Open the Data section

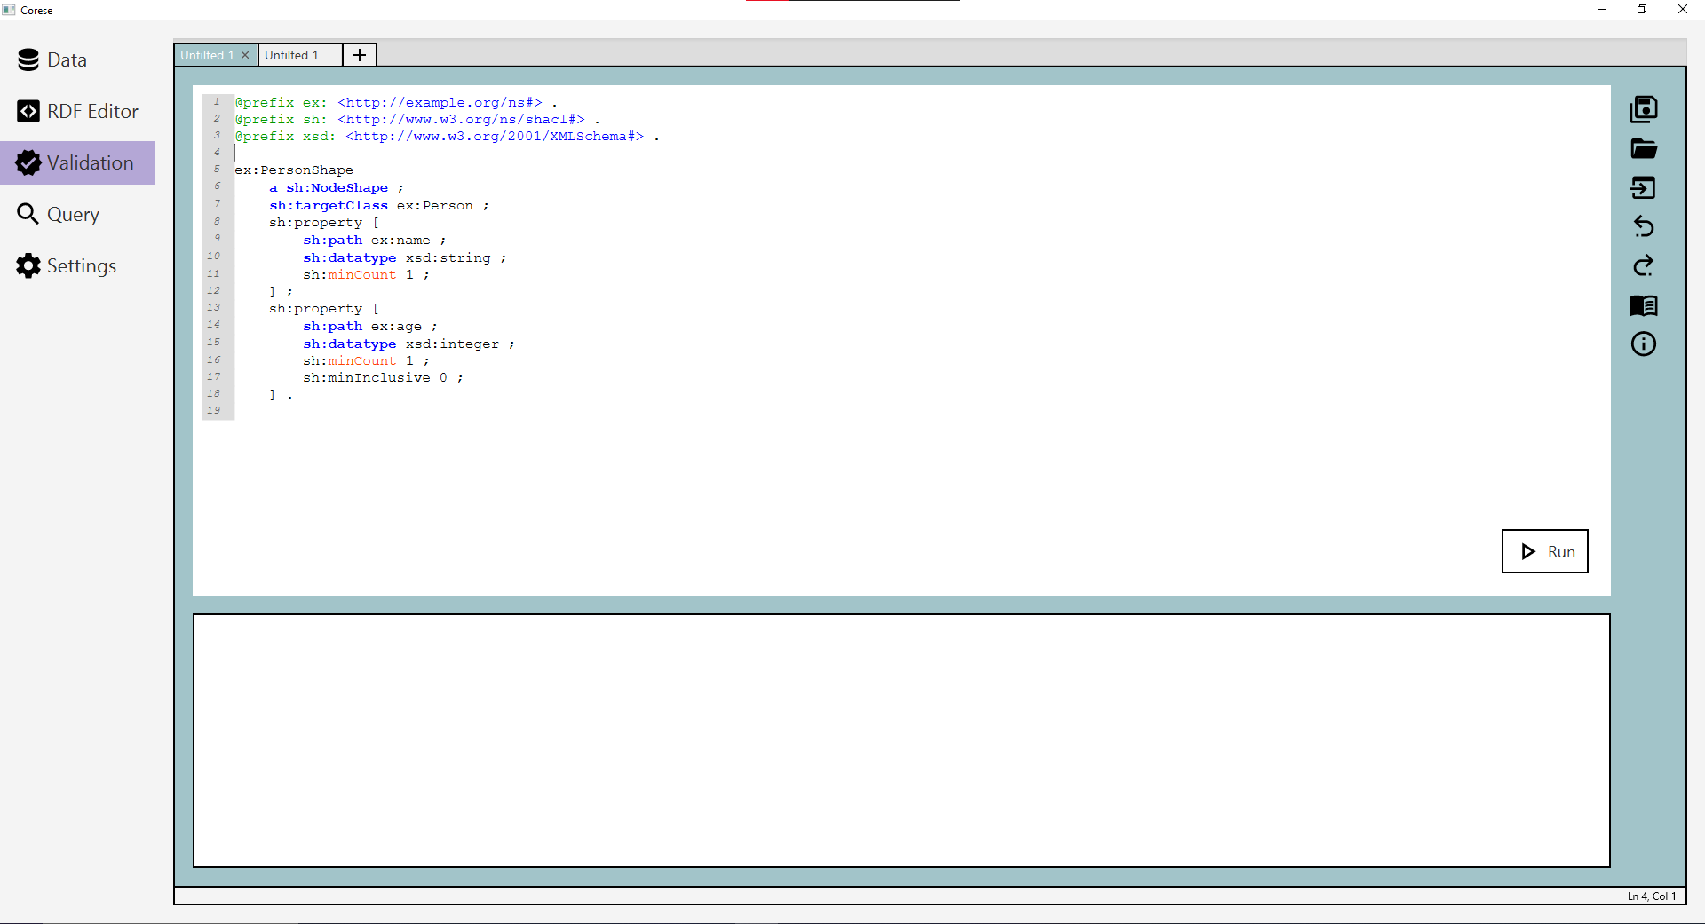[x=67, y=60]
